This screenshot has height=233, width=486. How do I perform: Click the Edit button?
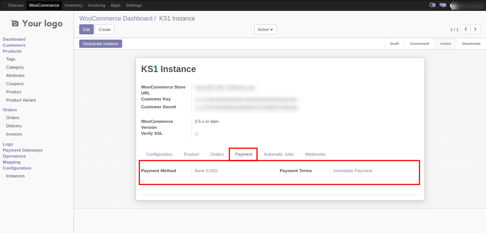[x=86, y=29]
